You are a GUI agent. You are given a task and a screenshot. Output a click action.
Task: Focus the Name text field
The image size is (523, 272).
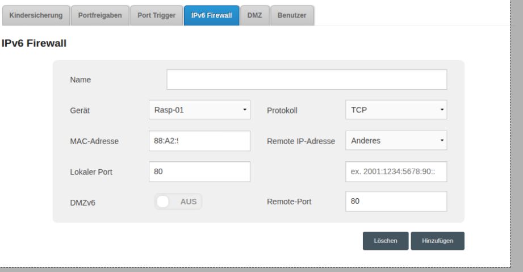click(307, 80)
